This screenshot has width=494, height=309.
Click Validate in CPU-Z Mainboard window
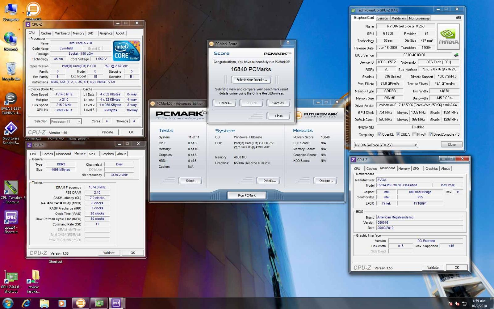click(x=433, y=268)
